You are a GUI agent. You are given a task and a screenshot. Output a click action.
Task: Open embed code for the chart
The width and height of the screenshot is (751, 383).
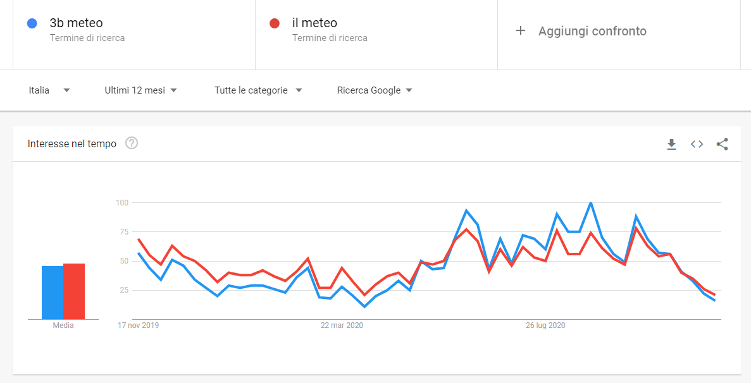point(697,144)
